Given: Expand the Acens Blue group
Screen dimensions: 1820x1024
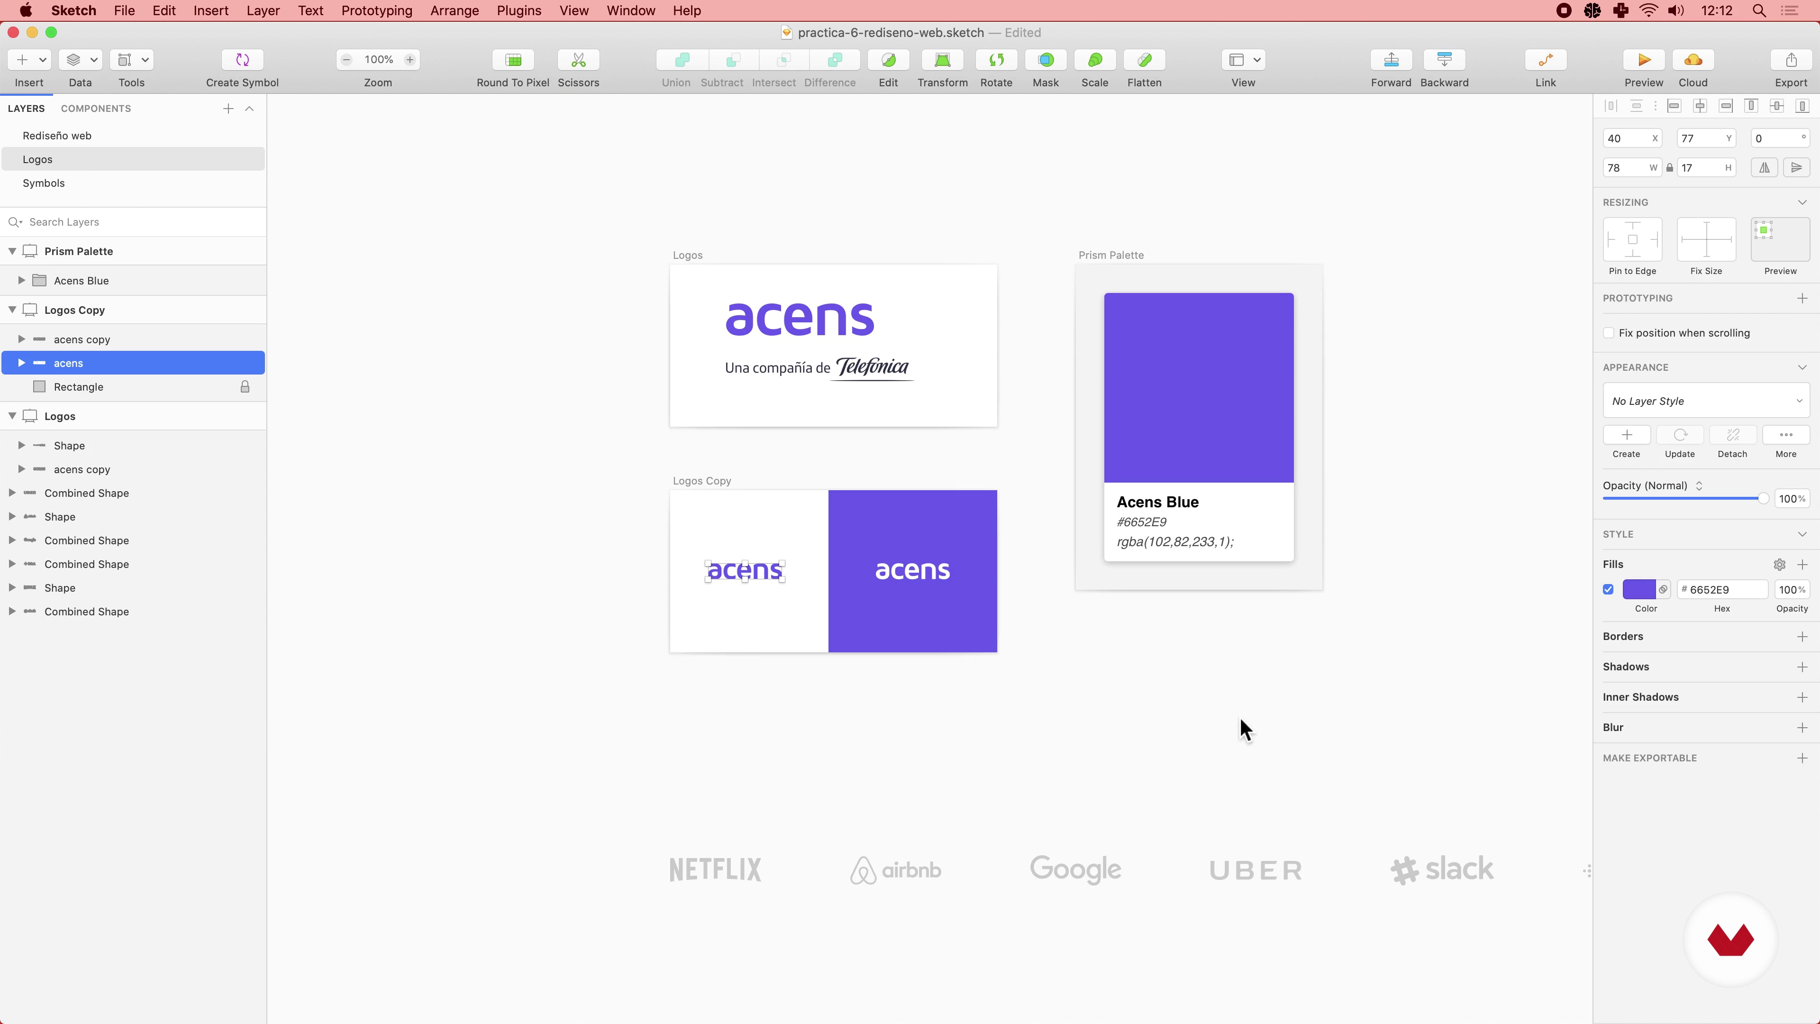Looking at the screenshot, I should point(22,281).
